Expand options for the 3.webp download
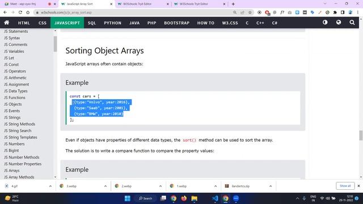Viewport: 363px width, 204px height. pyautogui.click(x=105, y=186)
